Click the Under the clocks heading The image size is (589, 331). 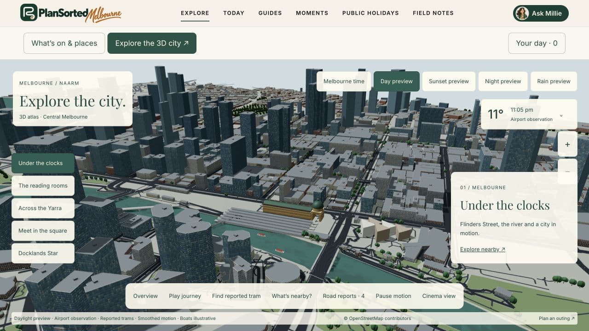pos(505,205)
